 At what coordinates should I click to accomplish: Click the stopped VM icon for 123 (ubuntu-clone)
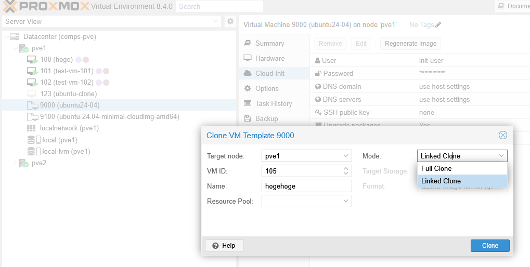(32, 94)
